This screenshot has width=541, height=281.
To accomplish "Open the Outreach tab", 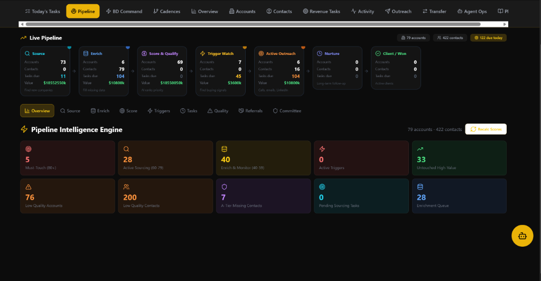I will click(x=398, y=12).
